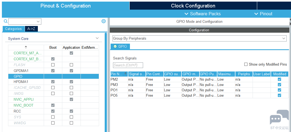Viewport: 291px width, 132px height.
Task: Click the search magnifier icon
Action: tap(6, 21)
